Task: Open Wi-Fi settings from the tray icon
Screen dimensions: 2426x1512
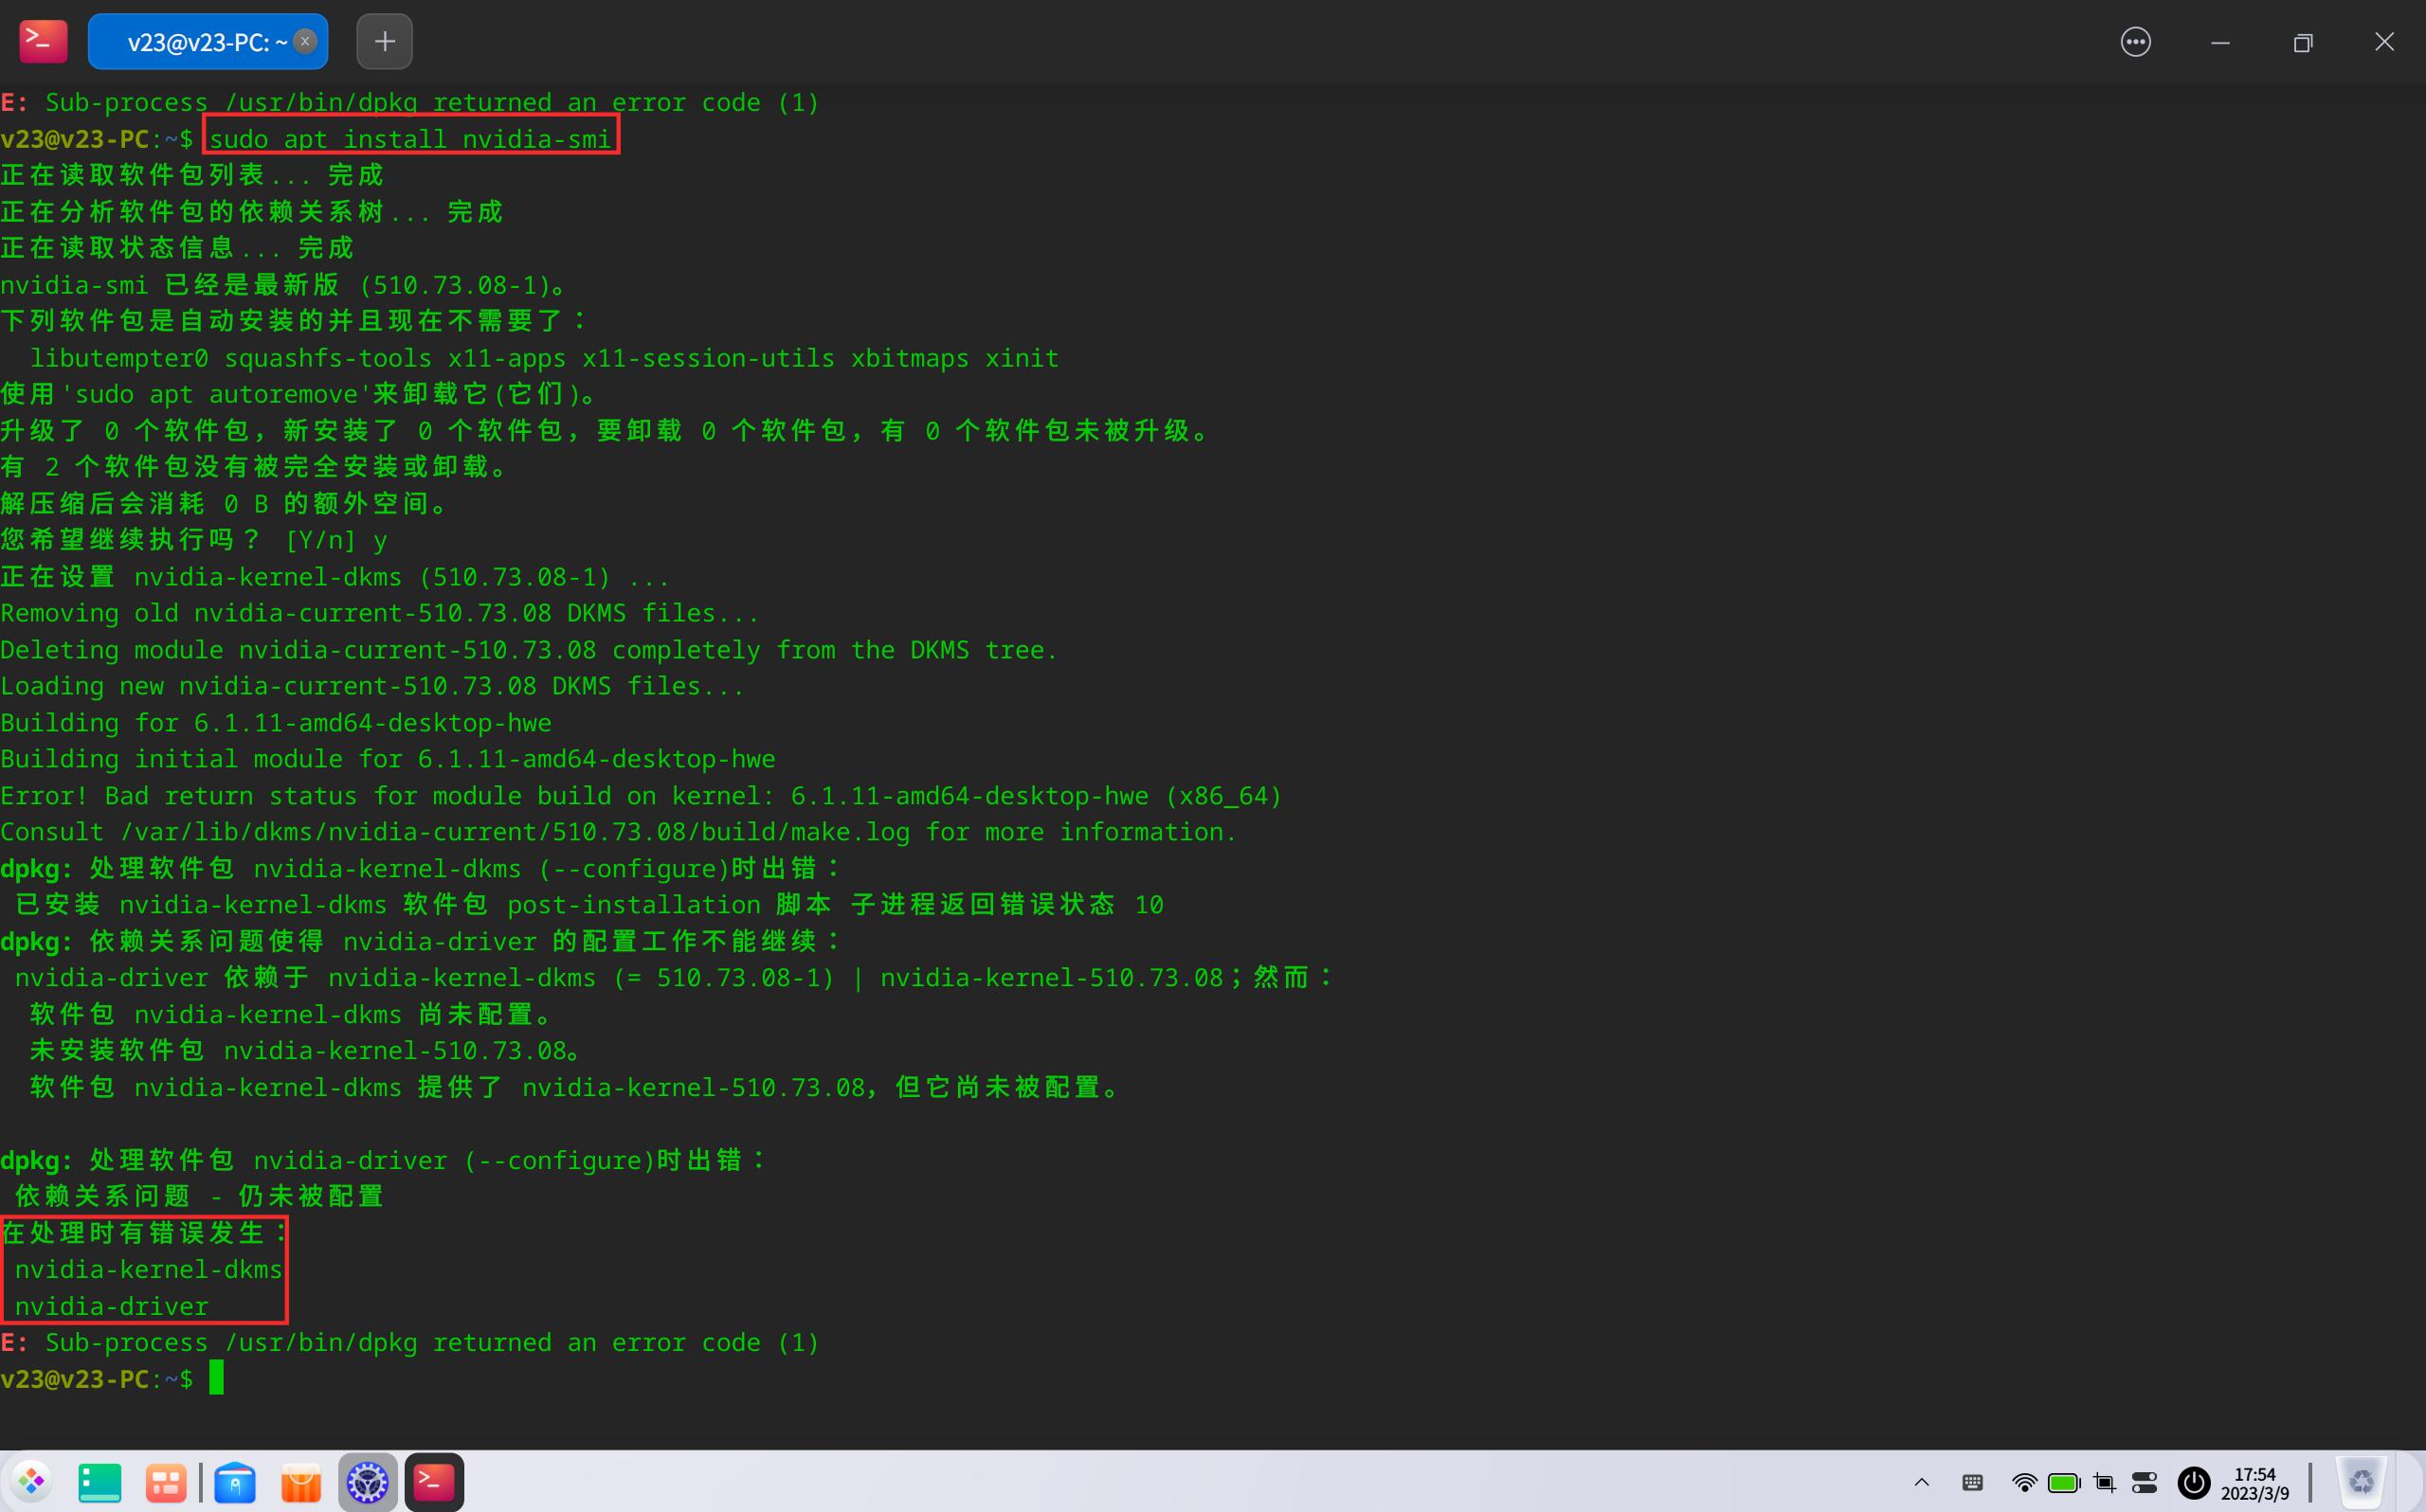Action: 2025,1483
